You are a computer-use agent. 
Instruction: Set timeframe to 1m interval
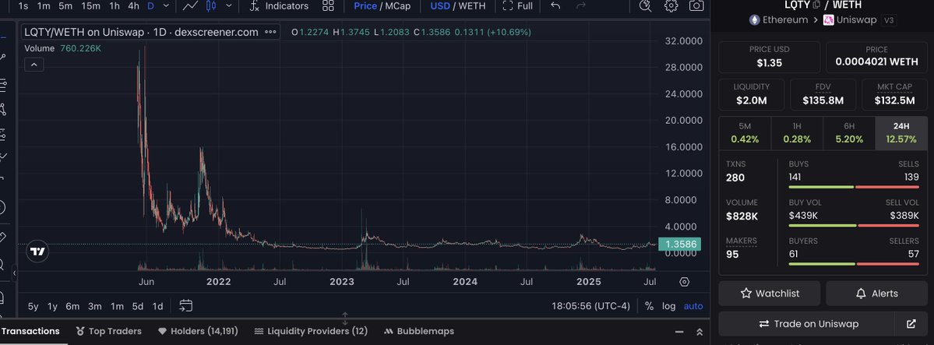(x=44, y=6)
